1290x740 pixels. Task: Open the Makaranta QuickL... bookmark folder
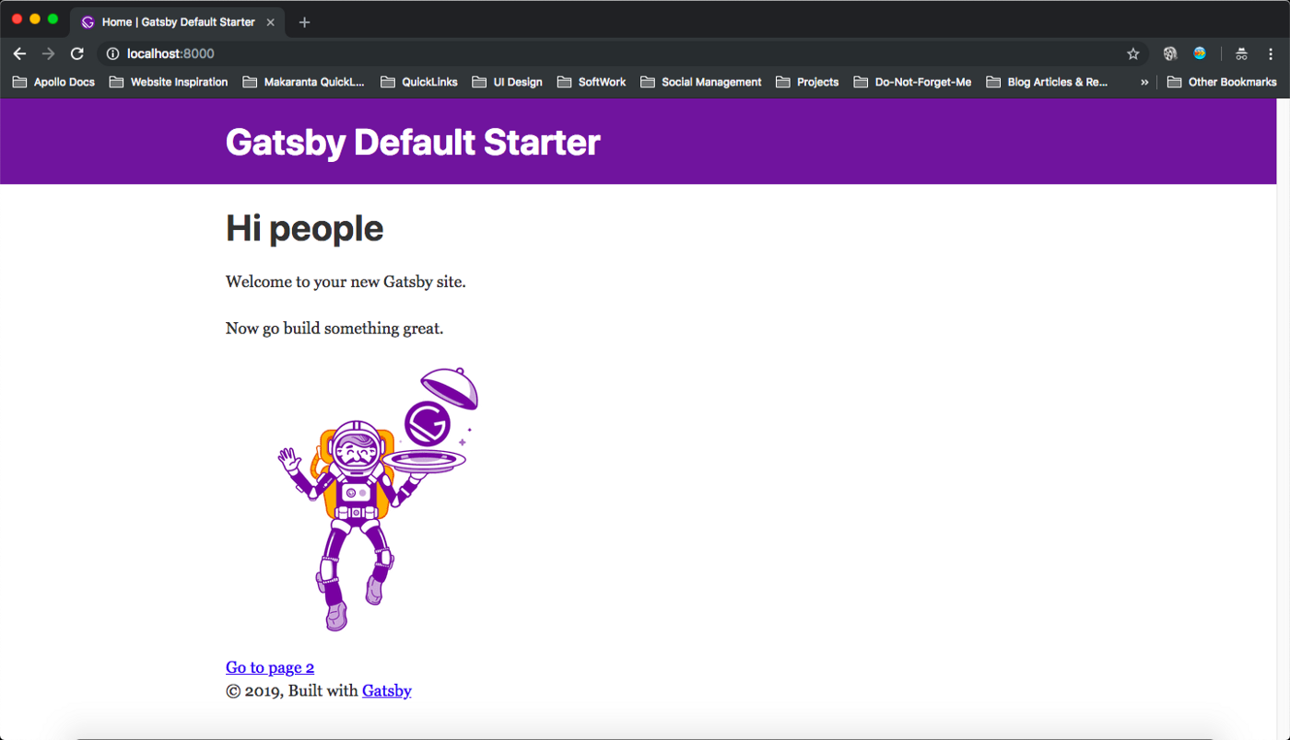click(303, 82)
